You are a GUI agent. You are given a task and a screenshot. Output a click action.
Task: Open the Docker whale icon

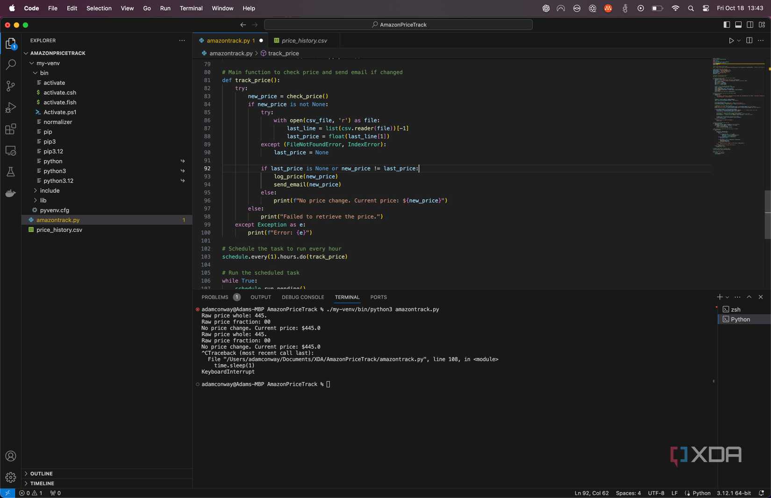click(x=11, y=193)
